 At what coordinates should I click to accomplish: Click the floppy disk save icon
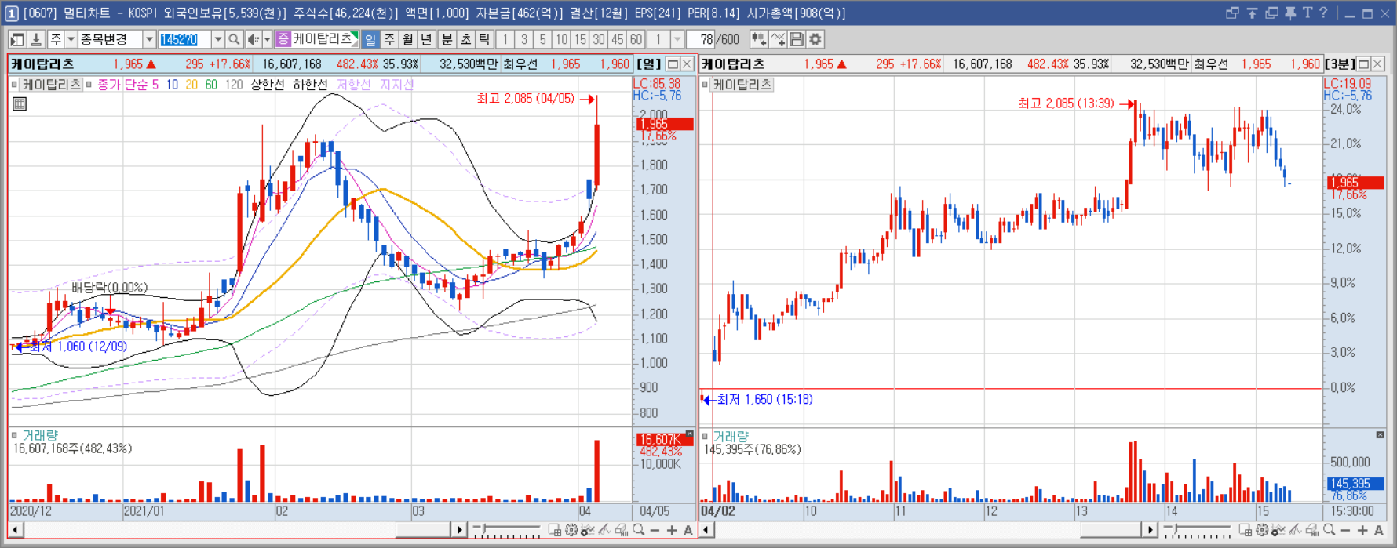point(797,39)
